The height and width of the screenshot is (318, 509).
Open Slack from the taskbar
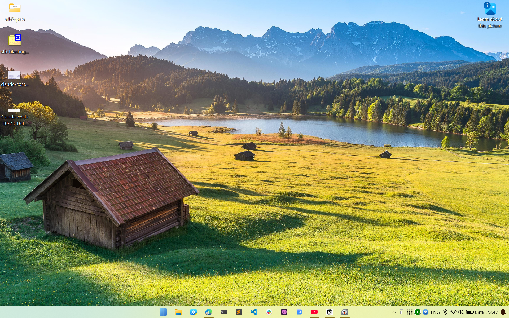(x=269, y=312)
